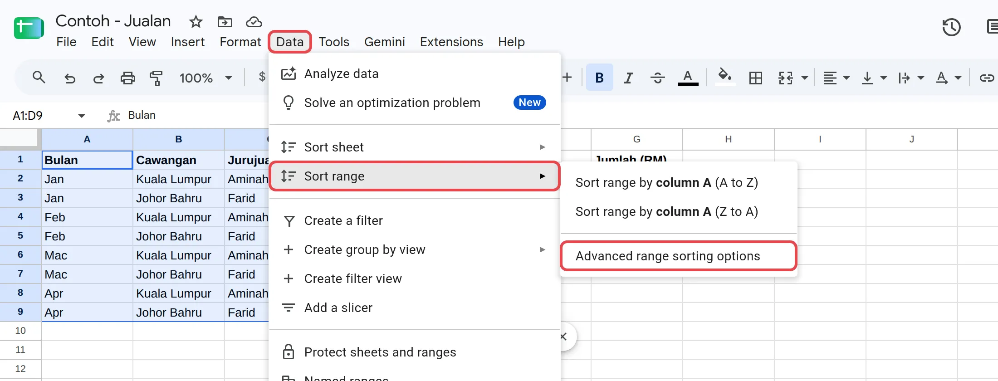The image size is (998, 381).
Task: Open the Tools menu
Action: tap(334, 42)
